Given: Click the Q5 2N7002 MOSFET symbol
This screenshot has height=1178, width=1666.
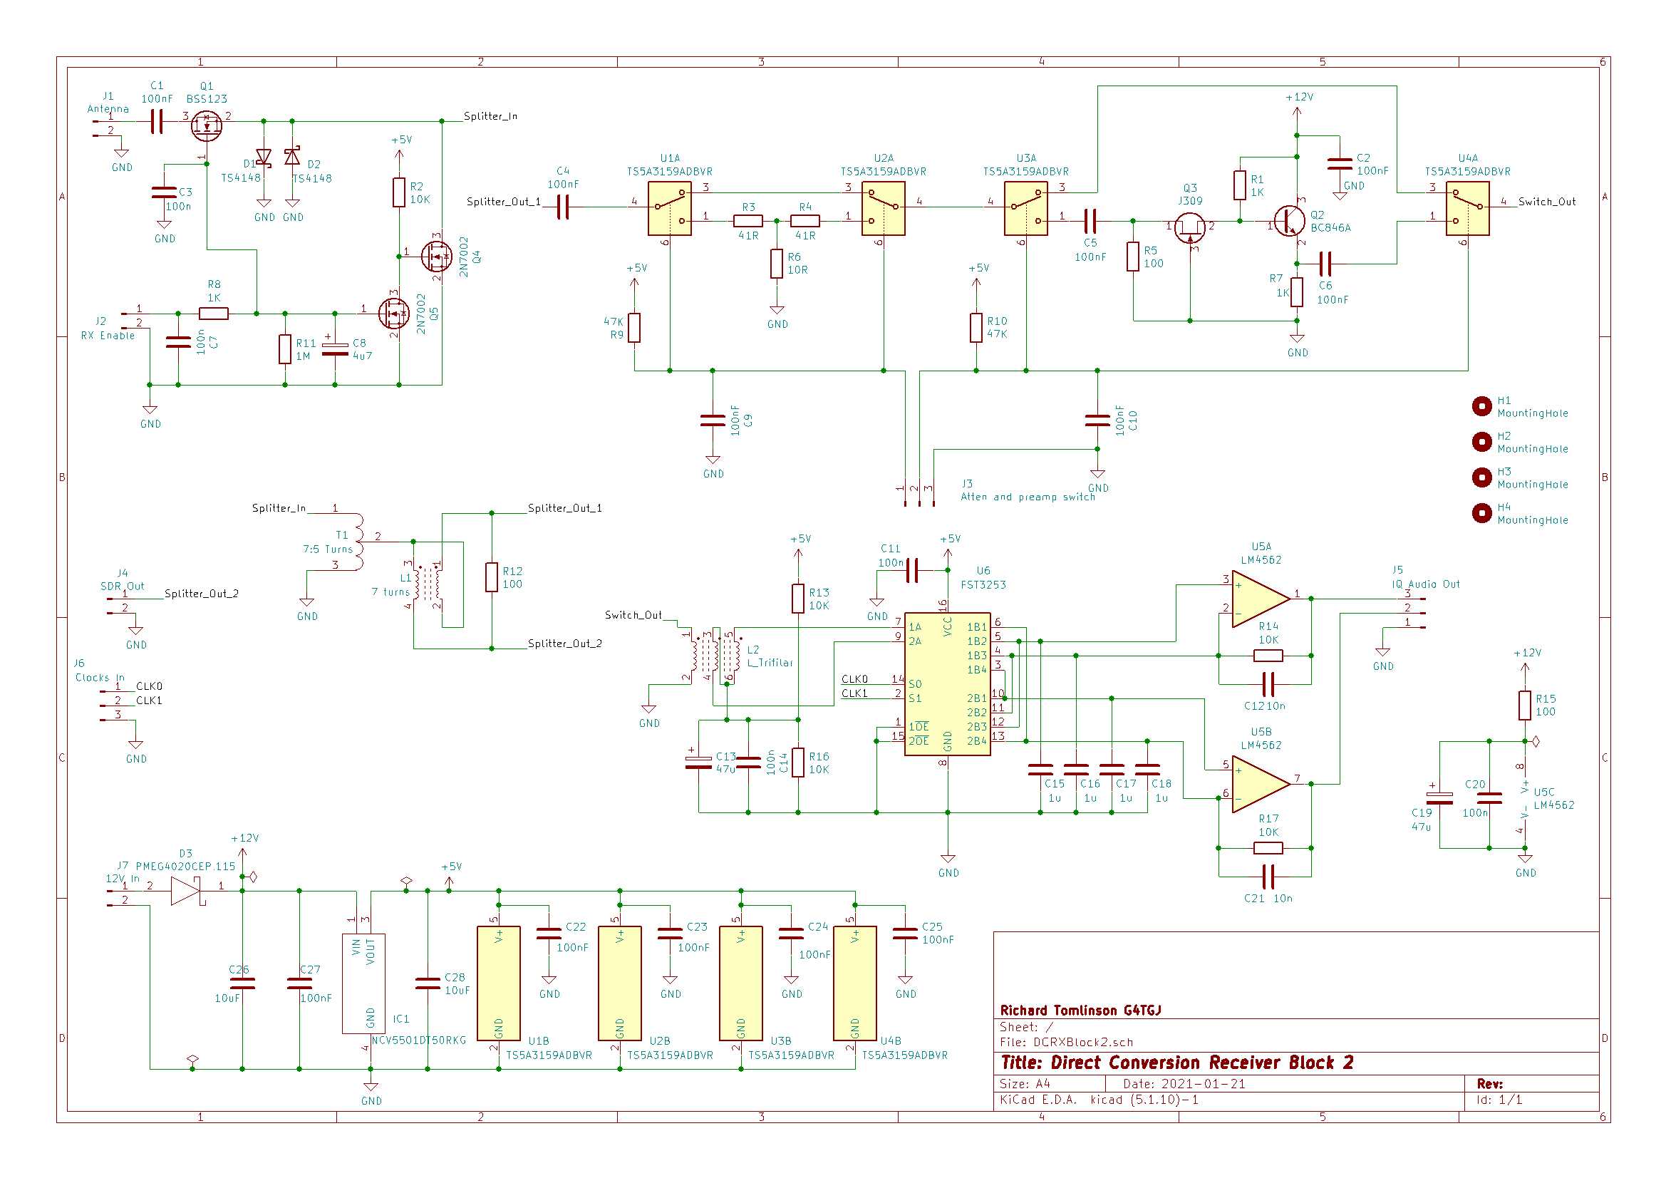Looking at the screenshot, I should point(394,314).
